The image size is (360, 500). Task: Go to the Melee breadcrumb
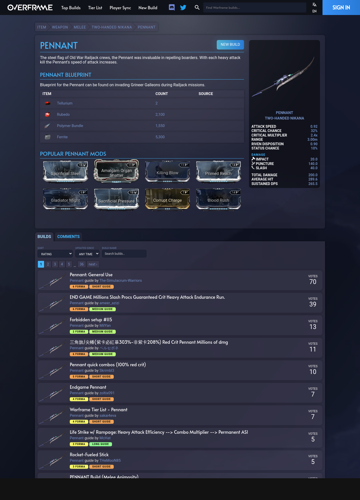(80, 27)
